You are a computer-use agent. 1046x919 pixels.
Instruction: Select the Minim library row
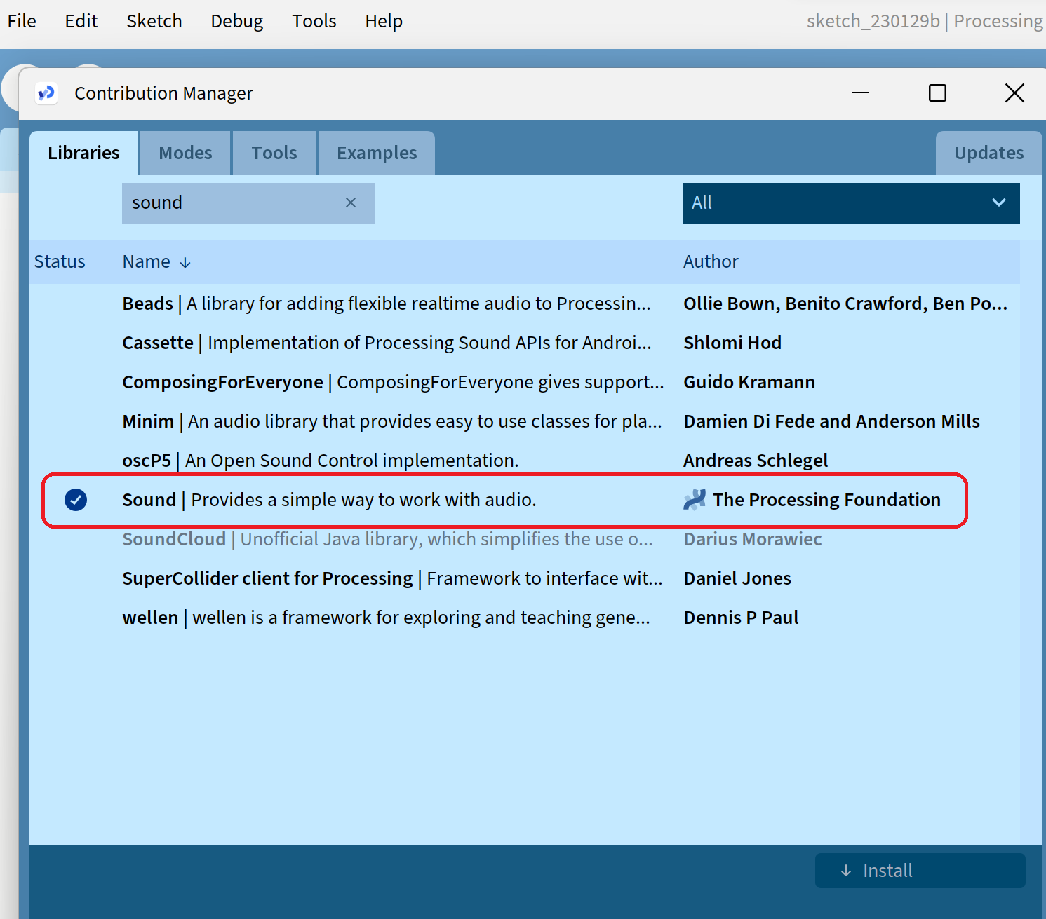[525, 421]
